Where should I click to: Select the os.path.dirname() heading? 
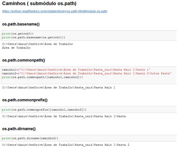(19, 129)
